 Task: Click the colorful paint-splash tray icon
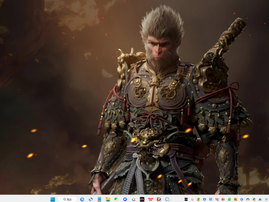click(223, 199)
